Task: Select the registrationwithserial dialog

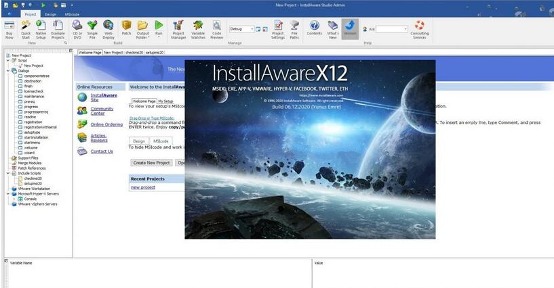Action: [40, 127]
